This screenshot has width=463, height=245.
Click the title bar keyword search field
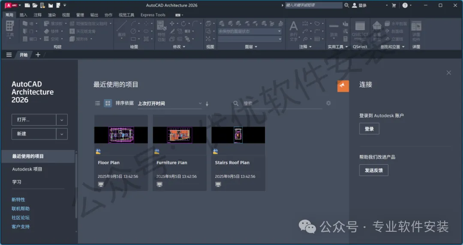click(x=313, y=5)
